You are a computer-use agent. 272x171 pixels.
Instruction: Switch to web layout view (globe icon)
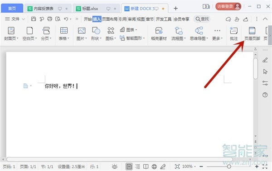pos(154,166)
